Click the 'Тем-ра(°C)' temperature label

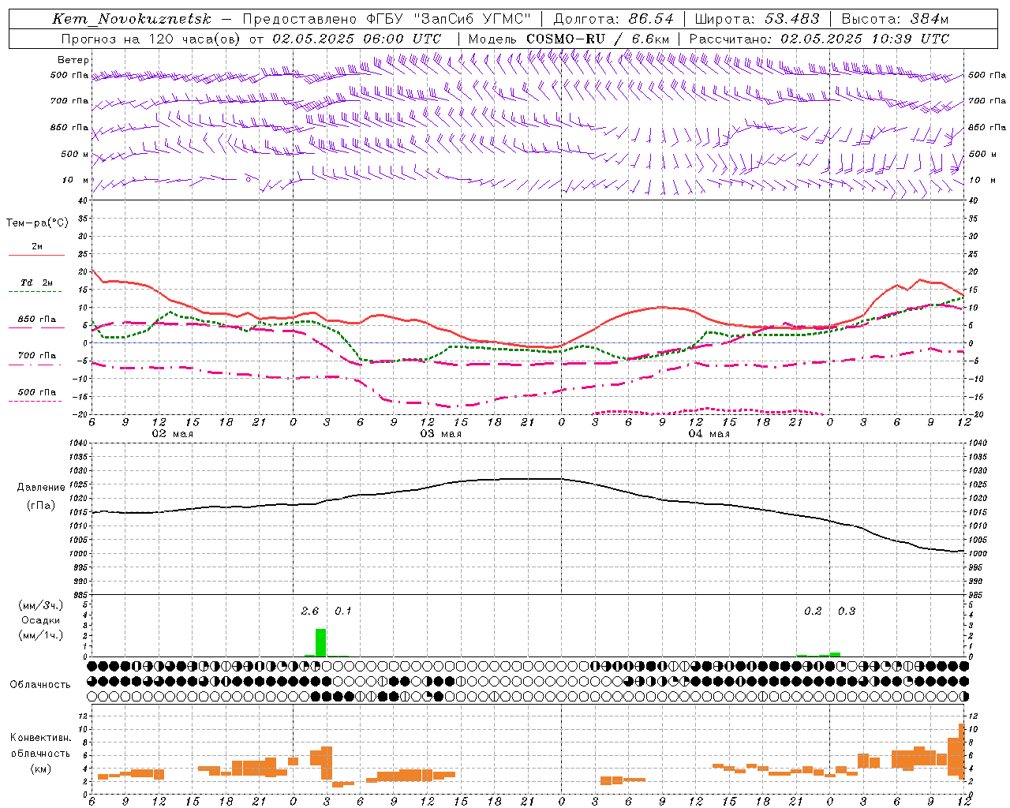tap(37, 223)
